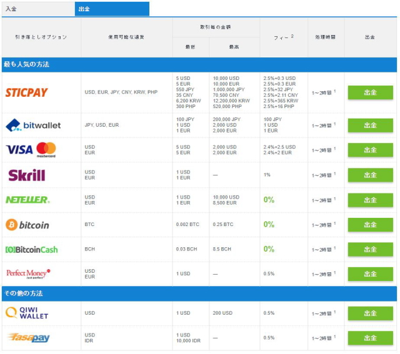
Task: Click 出金 button in FasaPay row
Action: click(x=370, y=338)
